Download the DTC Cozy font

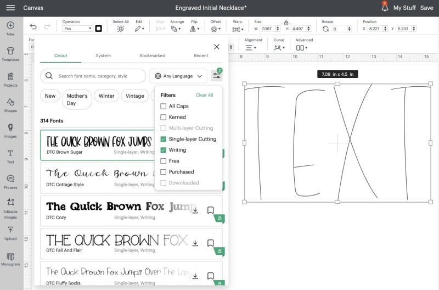195,210
